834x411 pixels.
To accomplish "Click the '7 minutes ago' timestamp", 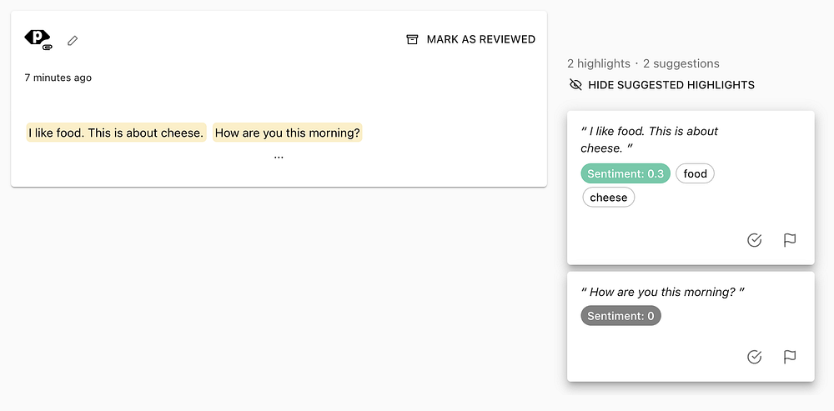I will click(x=58, y=78).
